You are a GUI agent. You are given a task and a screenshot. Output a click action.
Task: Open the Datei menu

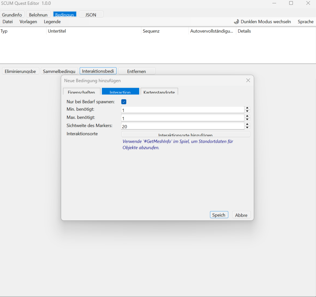coord(8,22)
